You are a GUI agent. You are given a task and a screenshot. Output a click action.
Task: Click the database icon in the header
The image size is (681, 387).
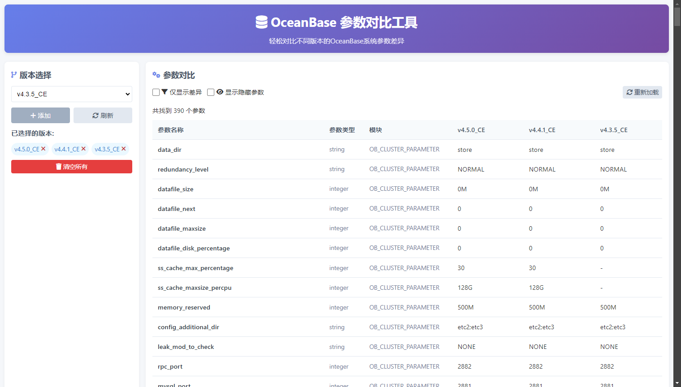[261, 22]
